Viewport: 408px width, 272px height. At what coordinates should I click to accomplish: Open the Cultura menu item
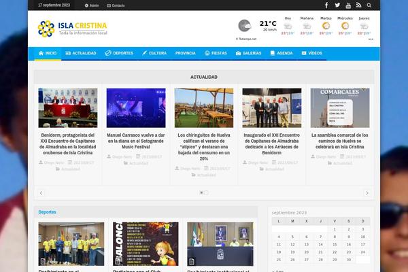pos(154,53)
